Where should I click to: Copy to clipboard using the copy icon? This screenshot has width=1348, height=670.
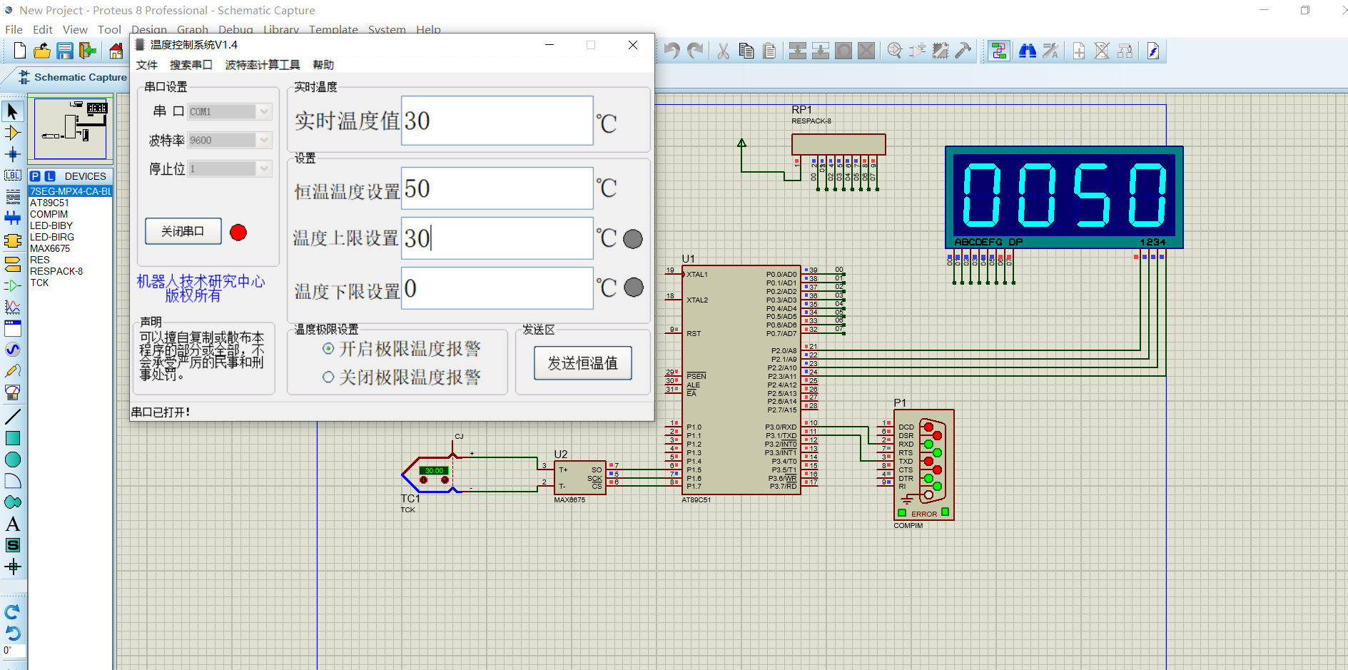coord(746,51)
